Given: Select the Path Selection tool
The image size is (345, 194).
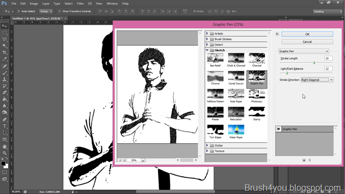Looking at the screenshot, I should click(4, 133).
